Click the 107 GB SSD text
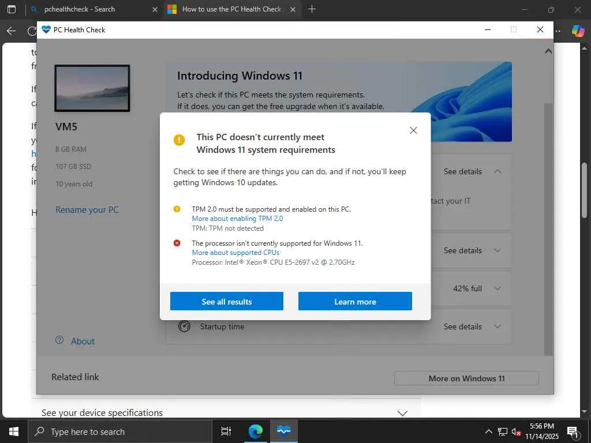Screen dimensions: 591x443 pyautogui.click(x=73, y=167)
